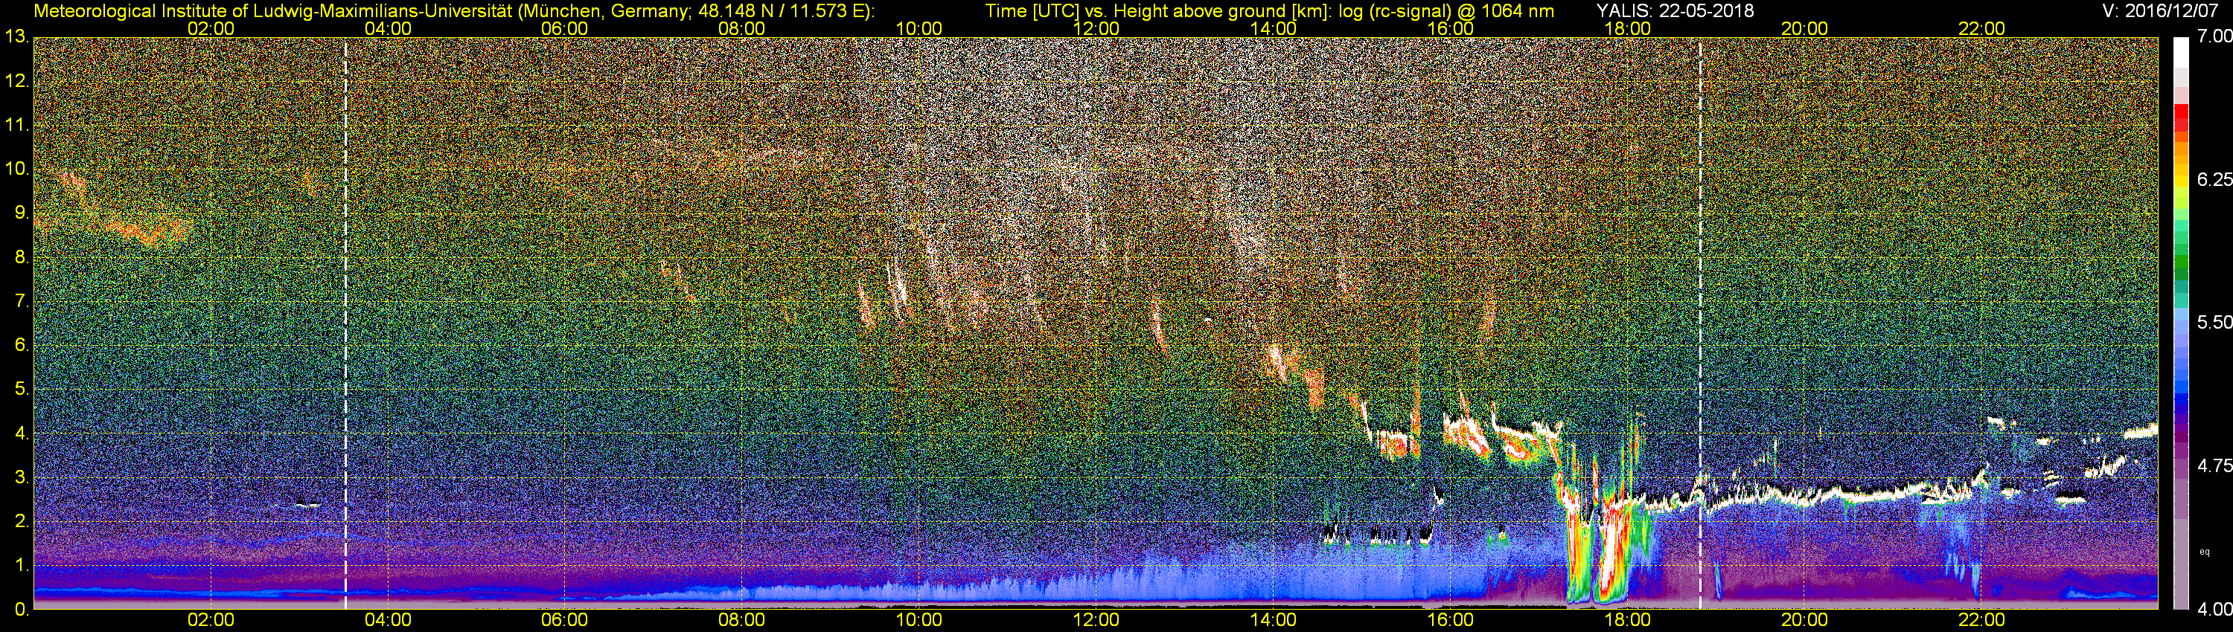This screenshot has width=2233, height=632.
Task: Click 12:00 on the bottom time axis
Action: tap(1096, 620)
